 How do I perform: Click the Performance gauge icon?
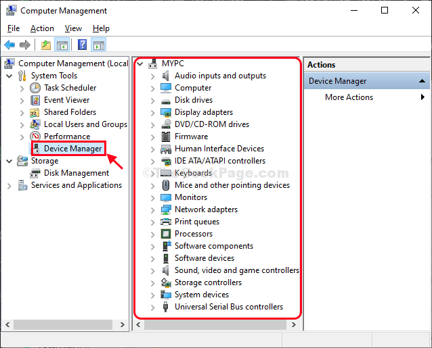coord(35,136)
